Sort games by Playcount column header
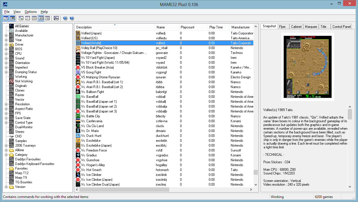This screenshot has height=202, width=358. tap(187, 27)
